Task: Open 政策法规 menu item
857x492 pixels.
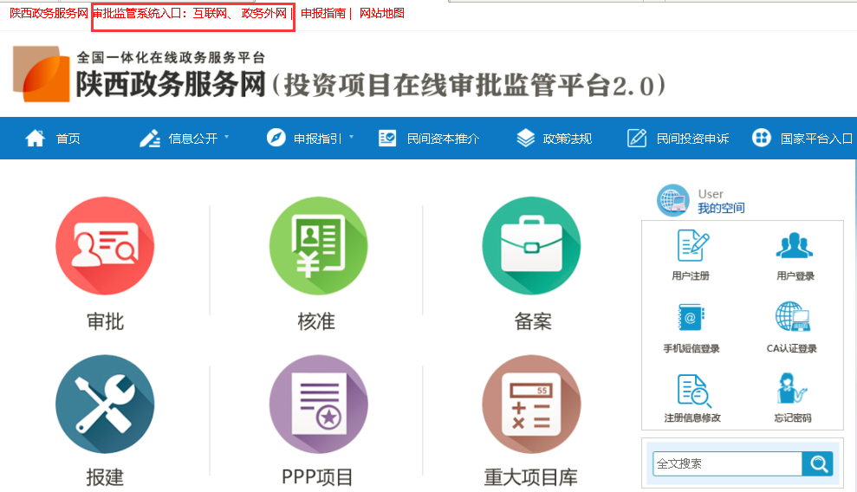Action: 568,139
